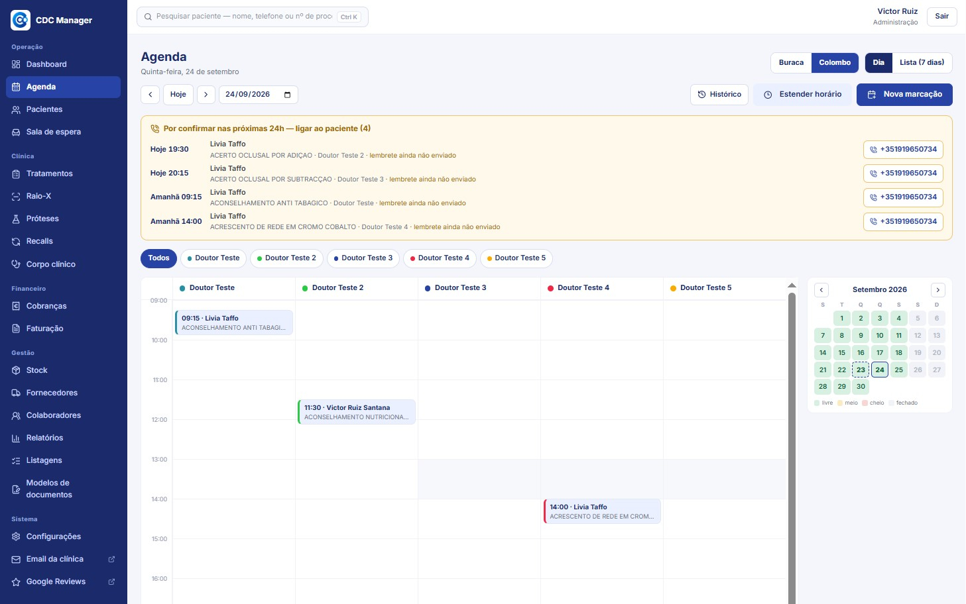The width and height of the screenshot is (966, 604).
Task: Go to Sala de espera
Action: click(x=64, y=132)
